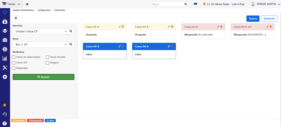This screenshot has height=127, width=281.
Task: Delete Cama 06 A with trash icon
Action: coord(172,46)
